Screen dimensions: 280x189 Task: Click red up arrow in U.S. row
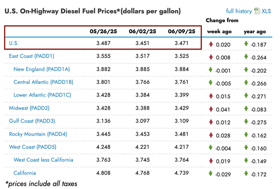(x=211, y=44)
